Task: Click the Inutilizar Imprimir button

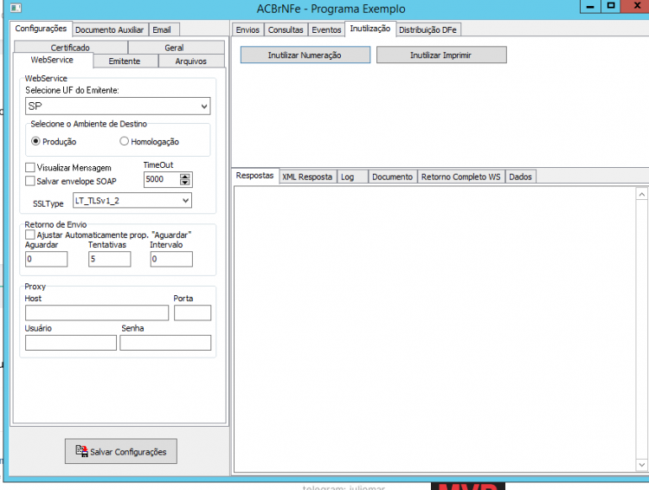Action: 441,55
